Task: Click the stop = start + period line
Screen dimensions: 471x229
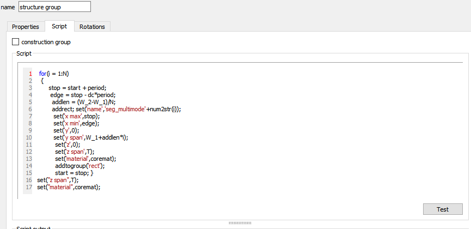Action: 77,88
